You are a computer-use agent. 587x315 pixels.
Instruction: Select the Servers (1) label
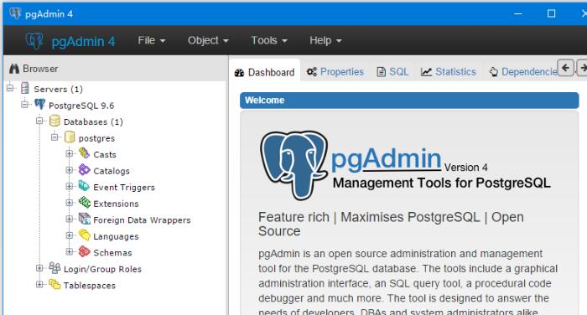click(58, 89)
